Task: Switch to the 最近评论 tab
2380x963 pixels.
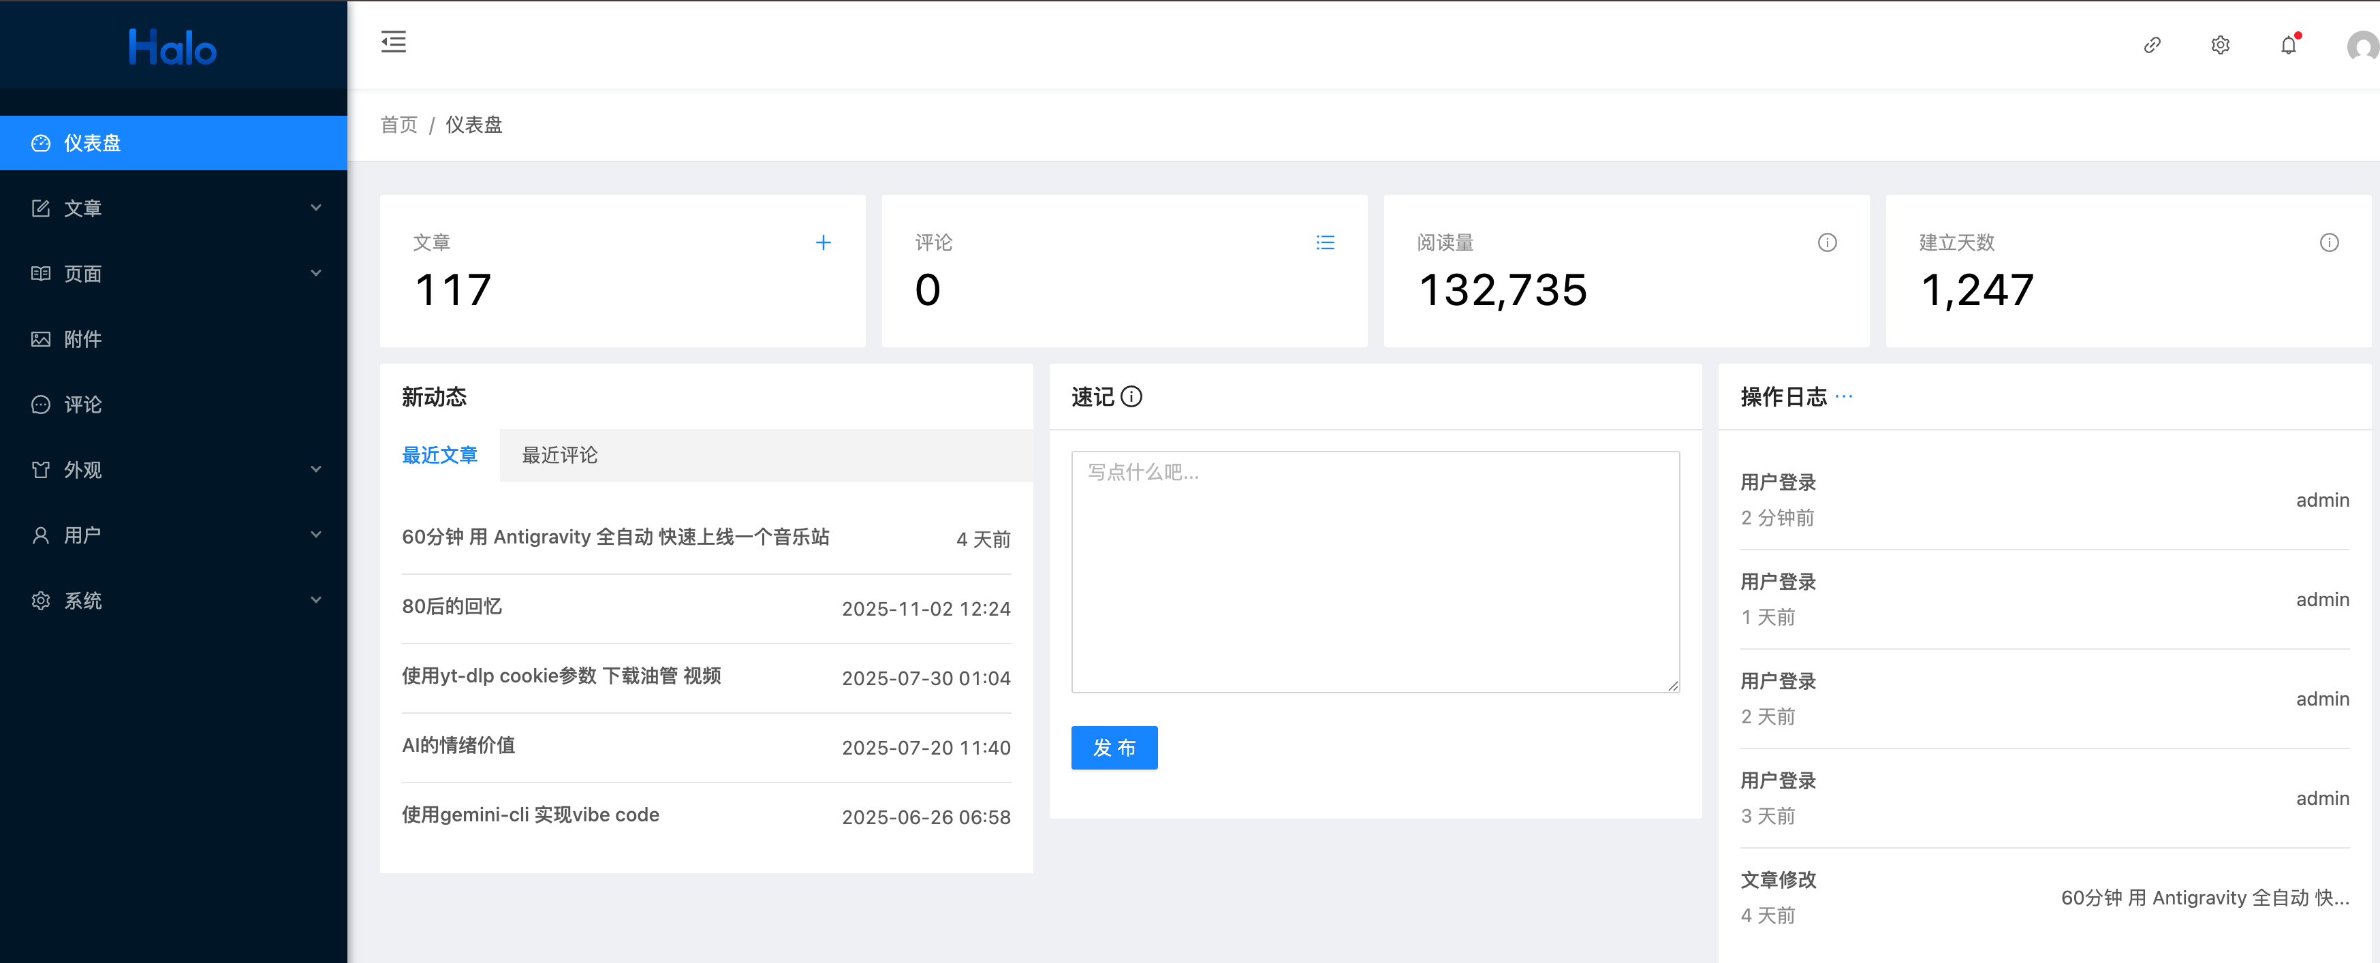Action: 559,455
